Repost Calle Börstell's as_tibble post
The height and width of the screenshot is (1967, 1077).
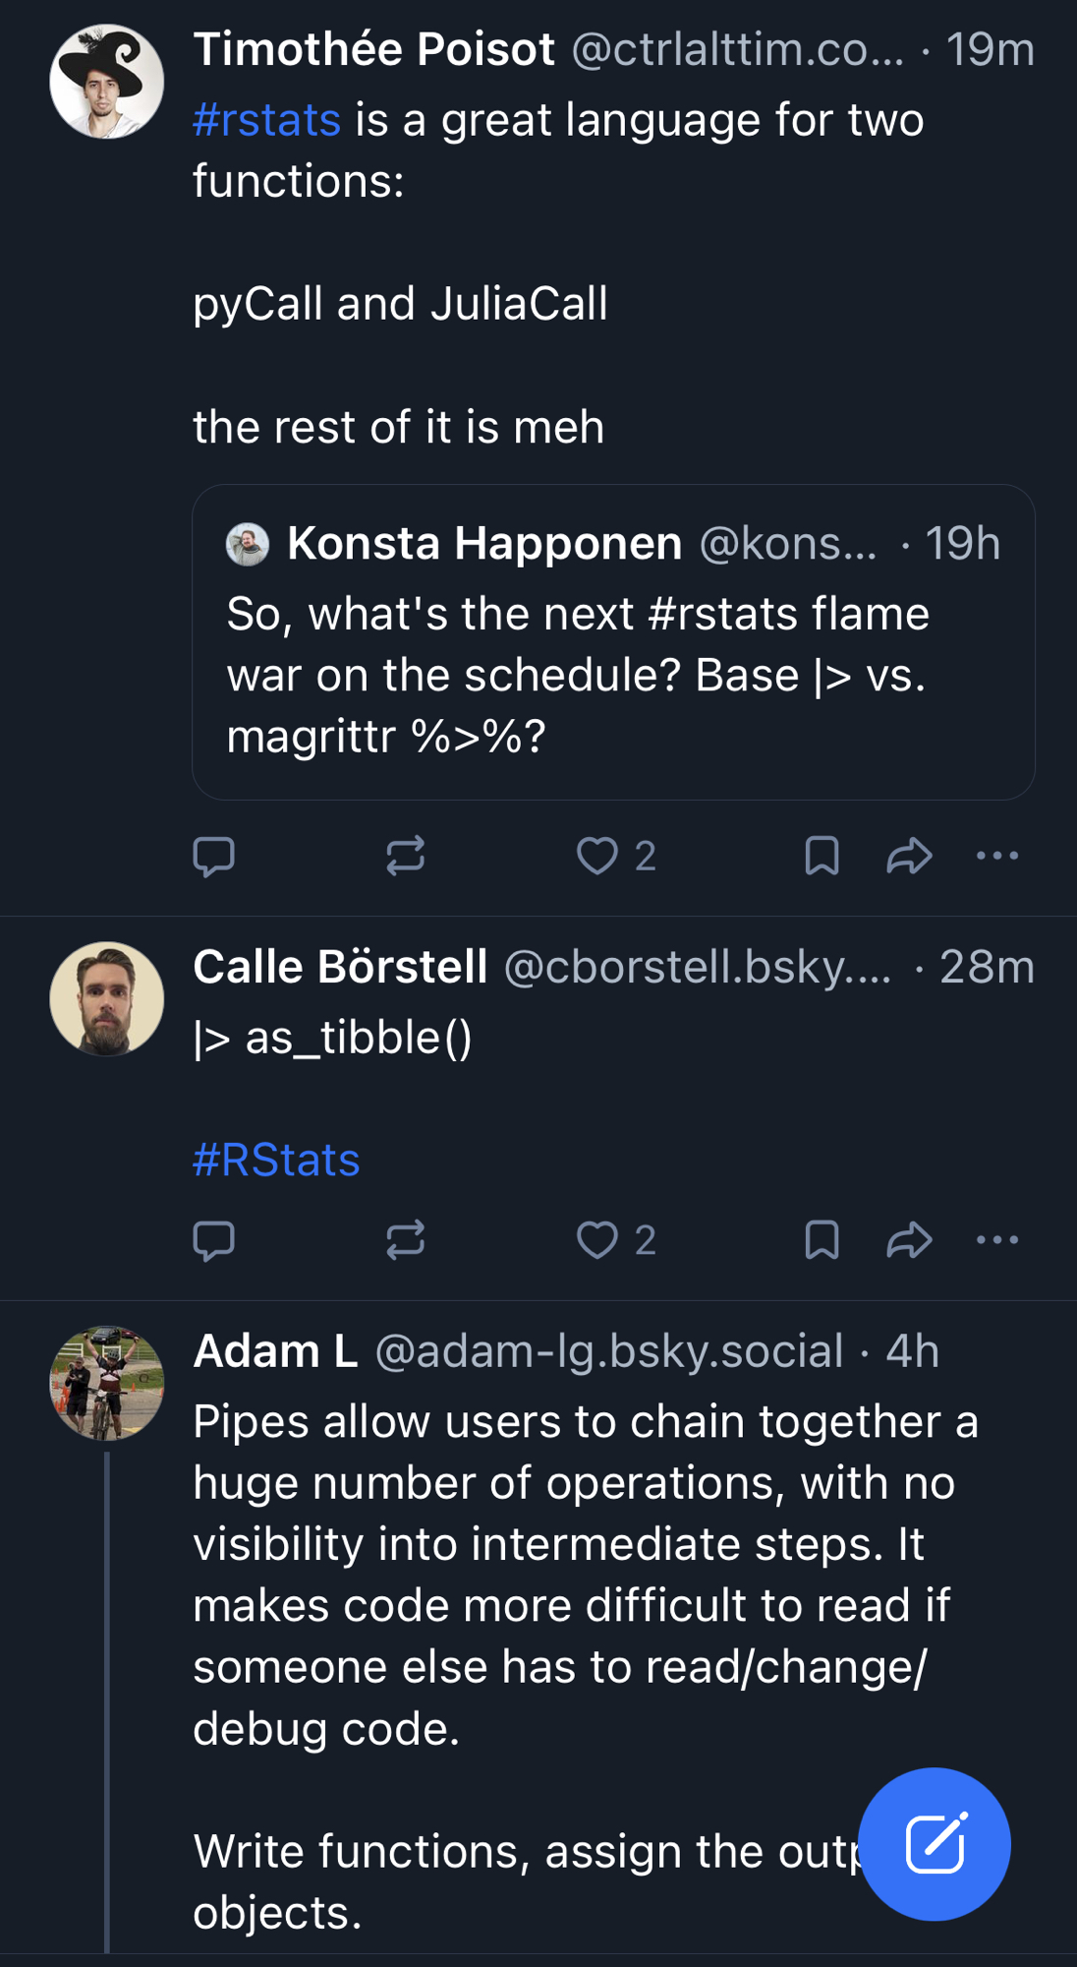pos(405,1240)
